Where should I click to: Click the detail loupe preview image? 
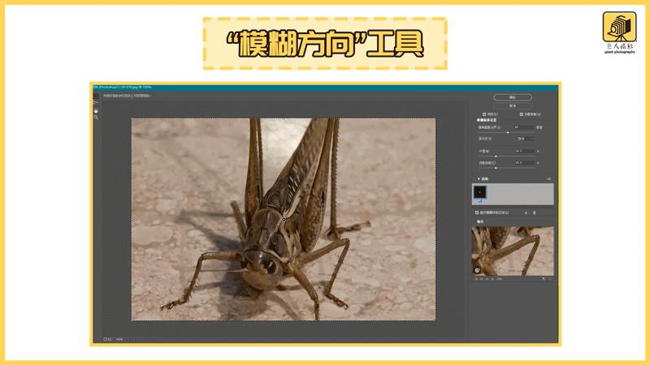(x=513, y=251)
